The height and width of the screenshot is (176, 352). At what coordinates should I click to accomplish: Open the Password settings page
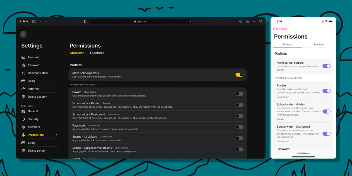coord(34,65)
